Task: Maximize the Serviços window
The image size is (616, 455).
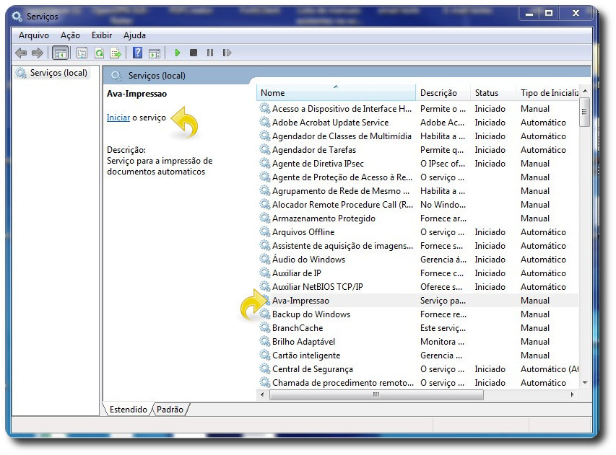Action: 548,14
